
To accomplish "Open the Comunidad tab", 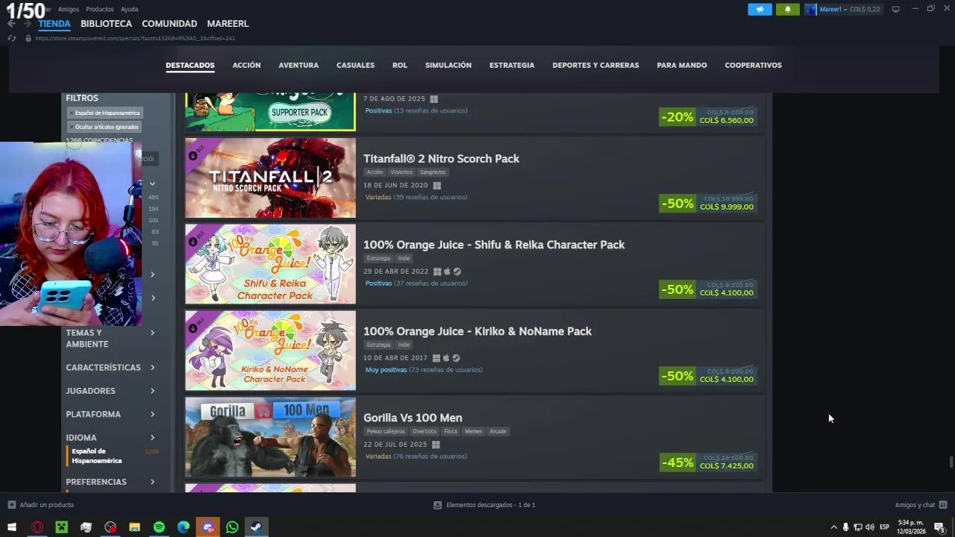I will (x=169, y=24).
